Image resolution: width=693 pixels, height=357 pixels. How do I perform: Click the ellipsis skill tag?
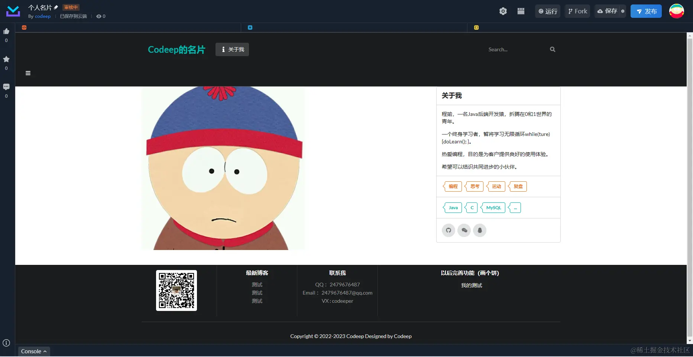click(x=515, y=208)
